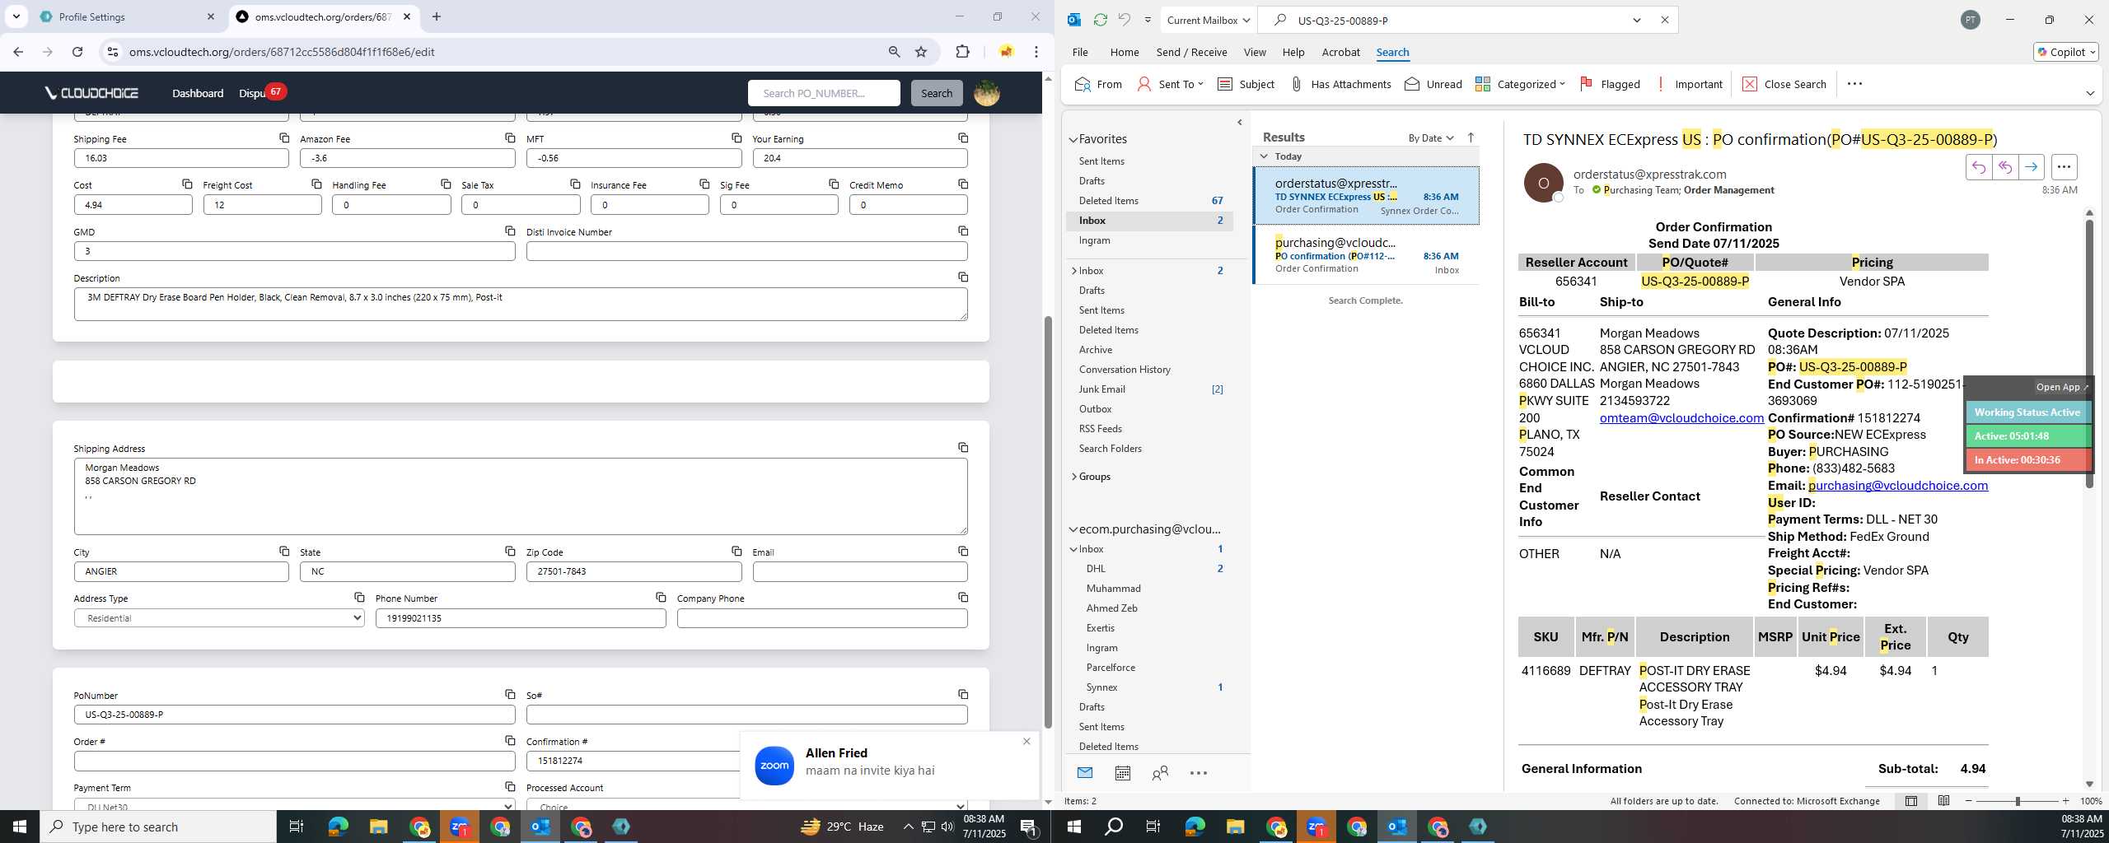The width and height of the screenshot is (2109, 843).
Task: Click the Disti Invoice Number field
Action: (x=746, y=251)
